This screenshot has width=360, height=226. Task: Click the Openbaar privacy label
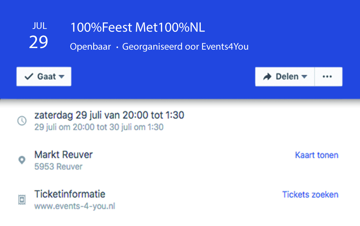pyautogui.click(x=90, y=47)
